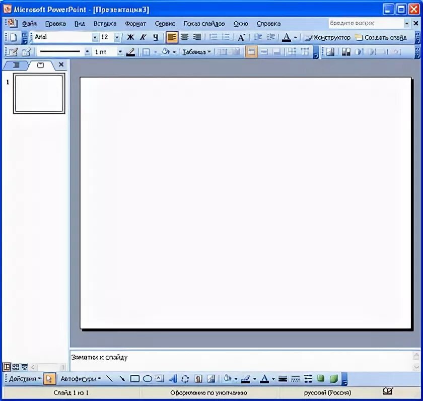Viewport: 423px width, 401px height.
Task: Click the Border color pen icon
Action: pos(130,52)
